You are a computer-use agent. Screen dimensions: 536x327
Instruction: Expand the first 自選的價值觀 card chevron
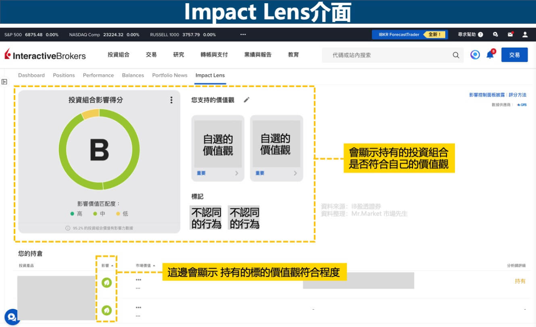point(237,173)
